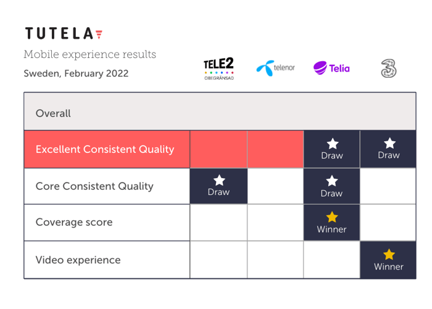Click Telia's Core Consistent Quality Draw star
This screenshot has width=432, height=309.
pyautogui.click(x=332, y=181)
